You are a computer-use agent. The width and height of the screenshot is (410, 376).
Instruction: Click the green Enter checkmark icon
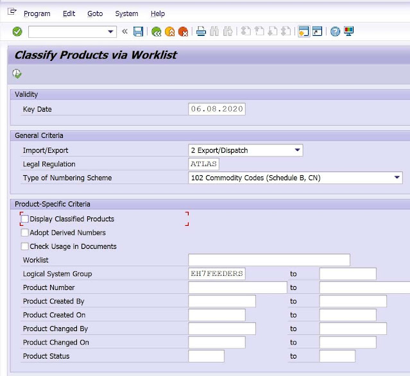(x=17, y=31)
